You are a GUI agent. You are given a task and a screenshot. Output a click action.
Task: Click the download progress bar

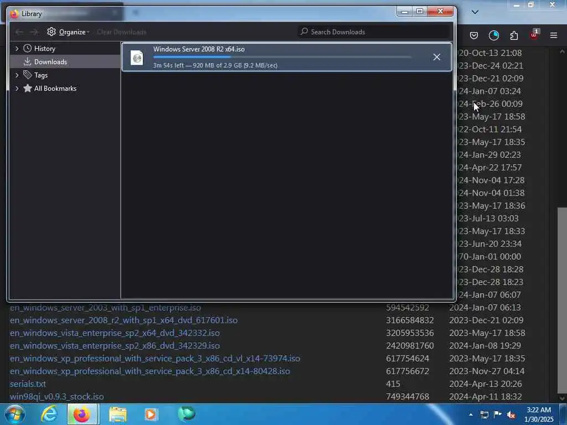(282, 57)
